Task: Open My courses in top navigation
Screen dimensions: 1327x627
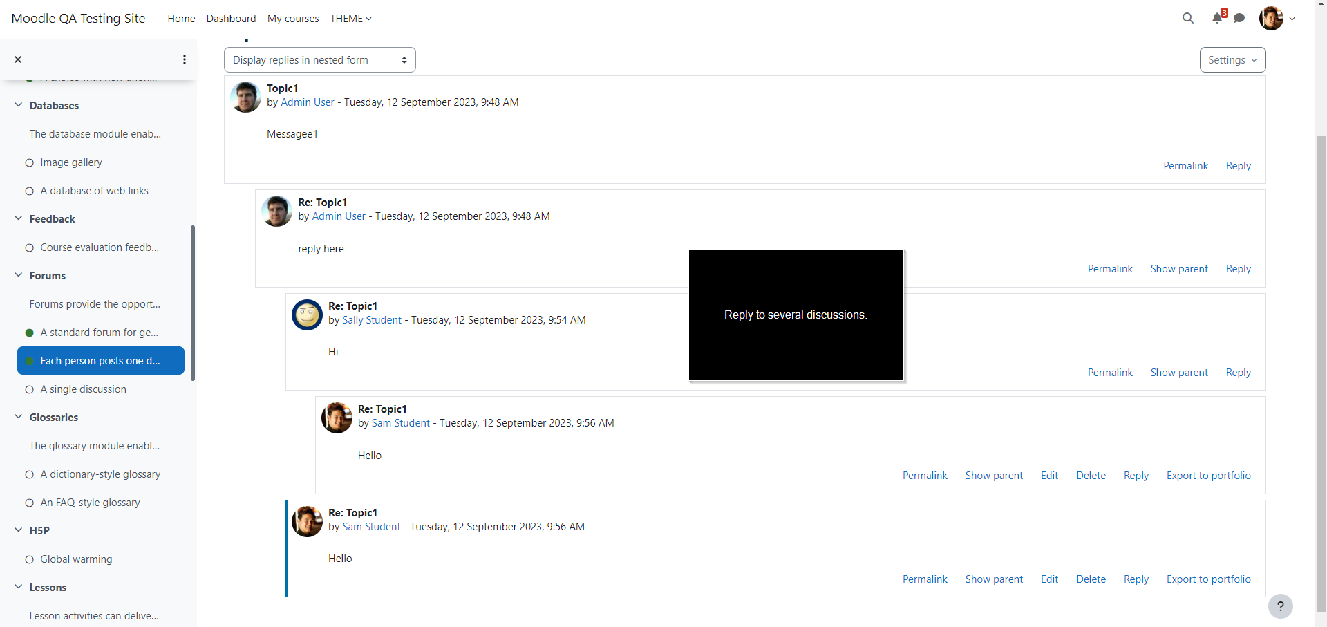Action: (x=293, y=19)
